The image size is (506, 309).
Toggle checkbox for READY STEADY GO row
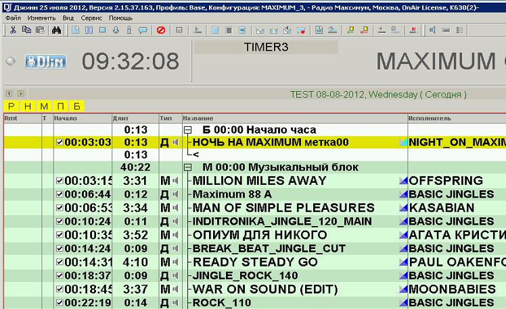[x=60, y=262]
